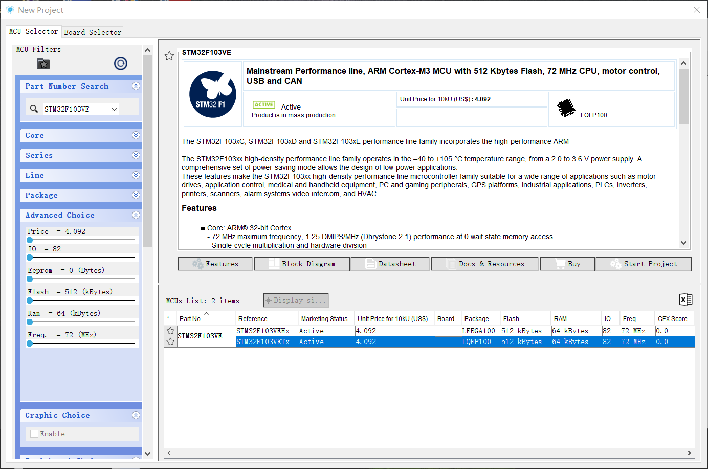Collapse the Part Number Search section
The width and height of the screenshot is (708, 469).
136,86
